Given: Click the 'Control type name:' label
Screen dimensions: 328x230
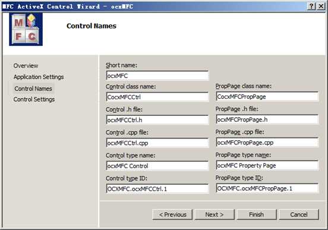Looking at the screenshot, I should [131, 155].
